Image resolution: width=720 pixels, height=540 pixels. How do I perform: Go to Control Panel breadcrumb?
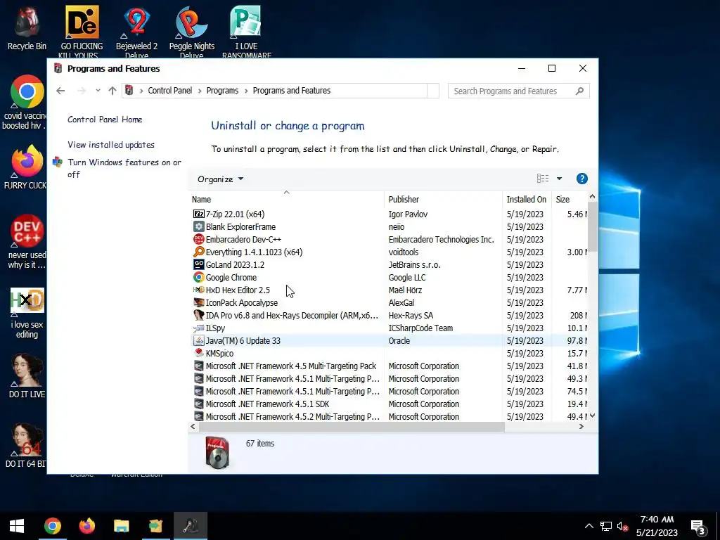(x=170, y=91)
